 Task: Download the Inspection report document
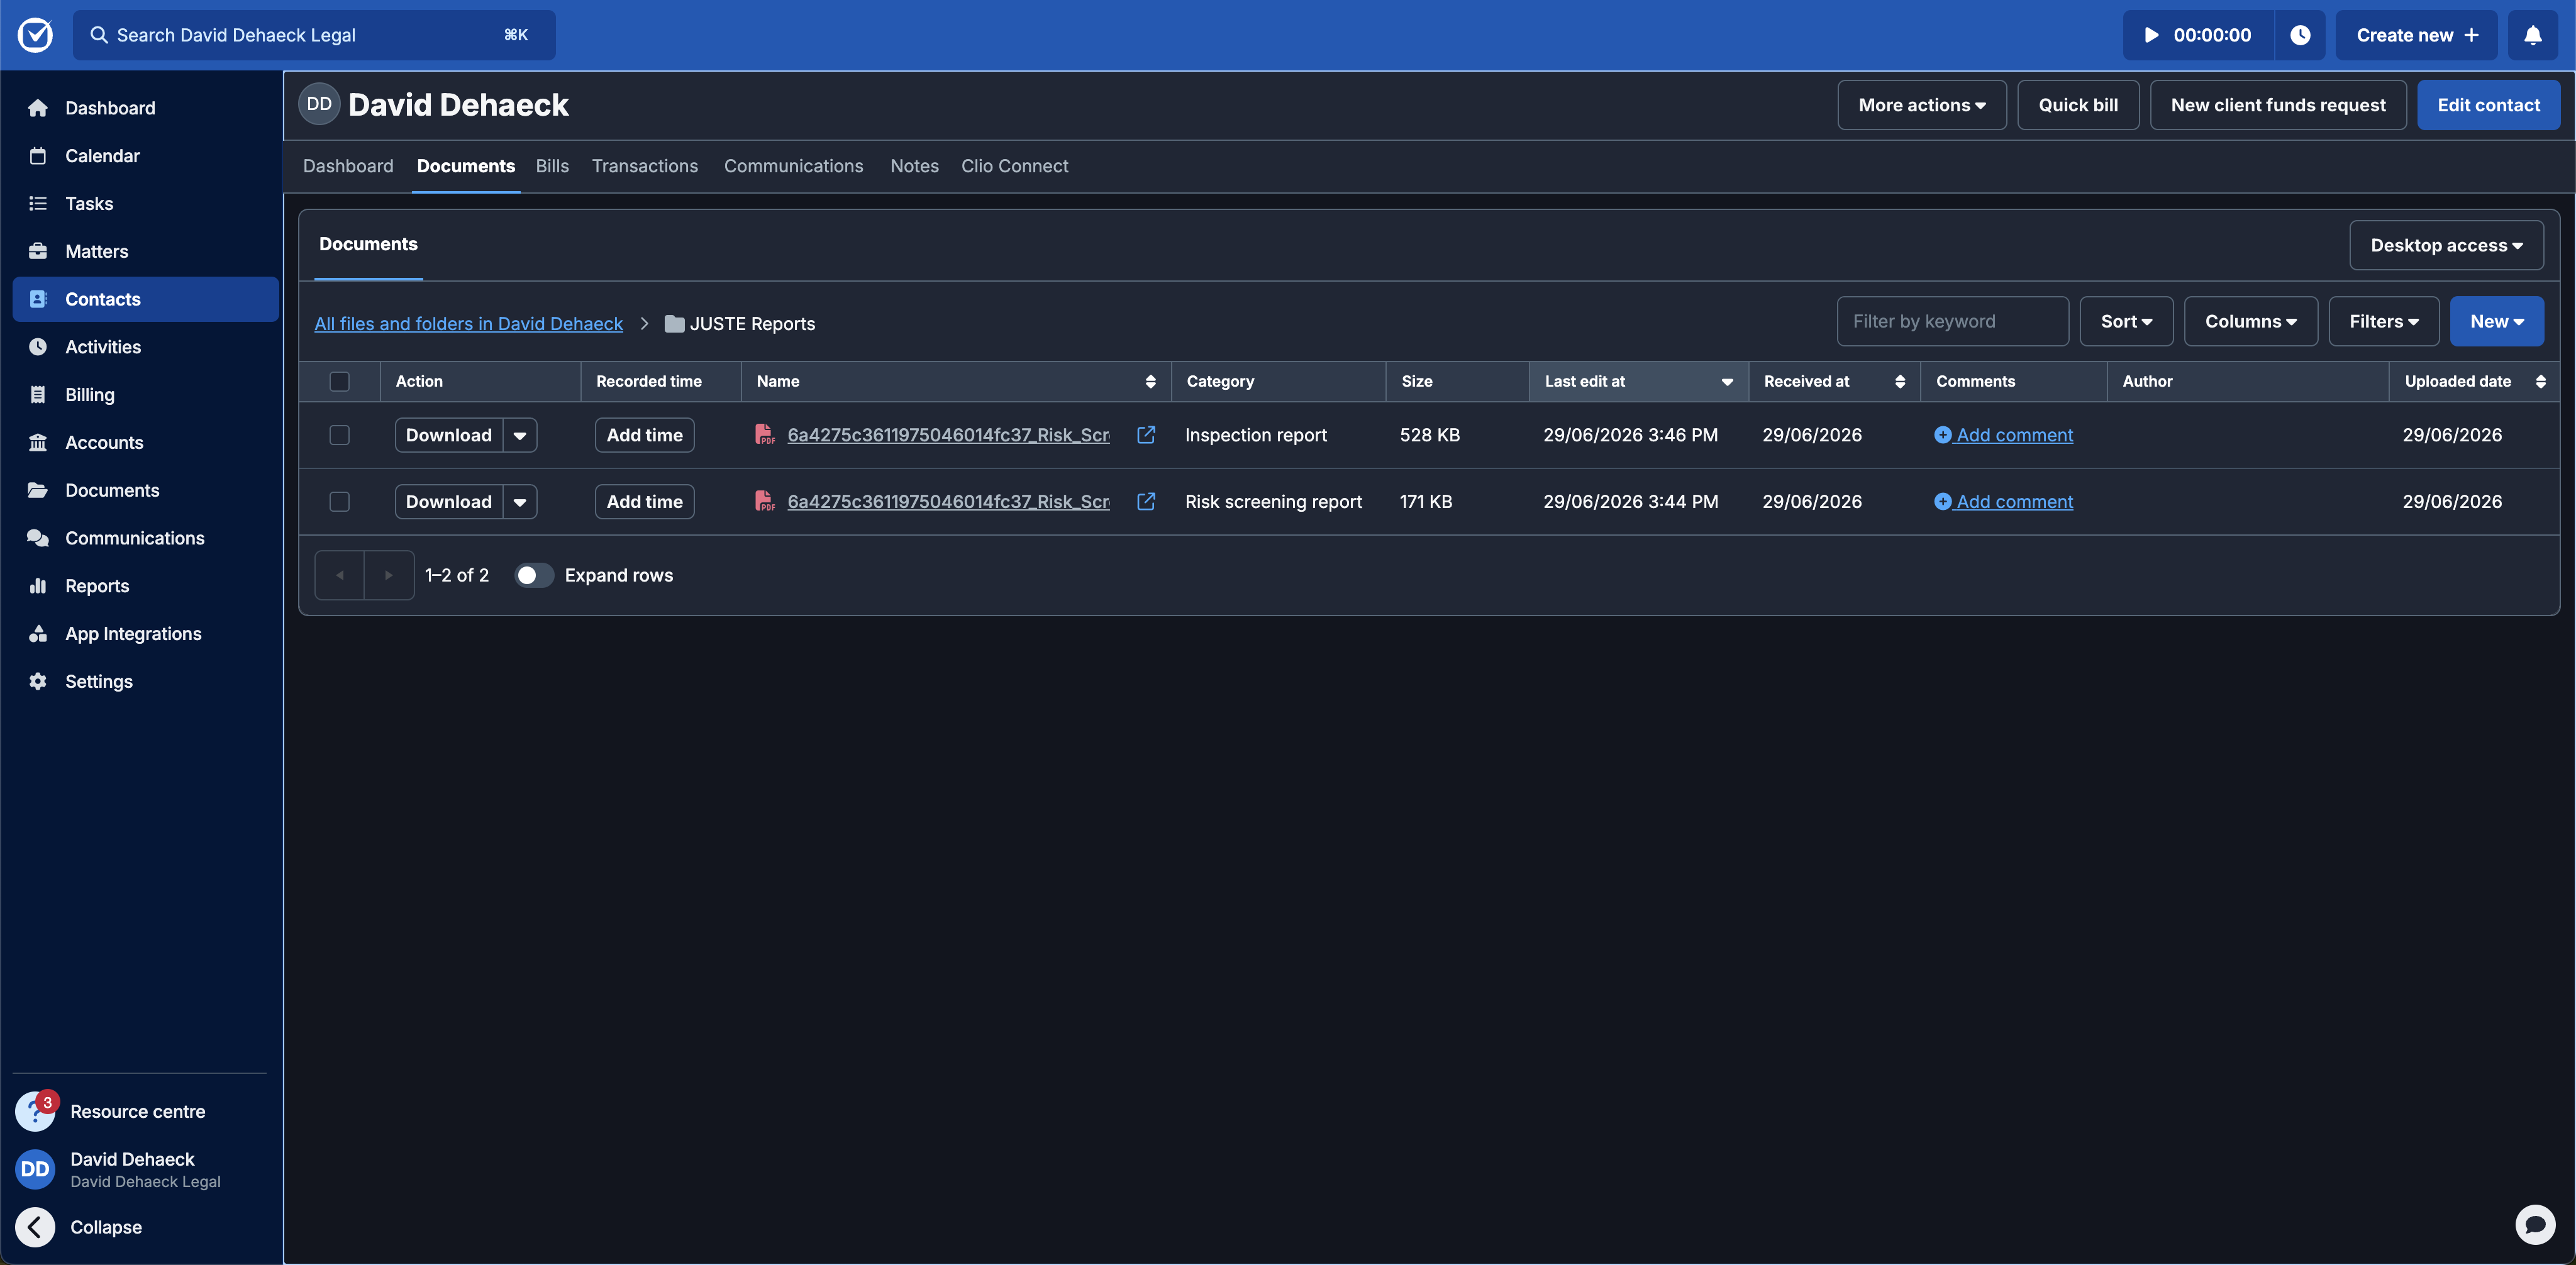[449, 435]
